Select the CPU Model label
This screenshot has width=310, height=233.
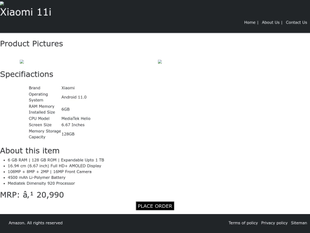coord(39,119)
